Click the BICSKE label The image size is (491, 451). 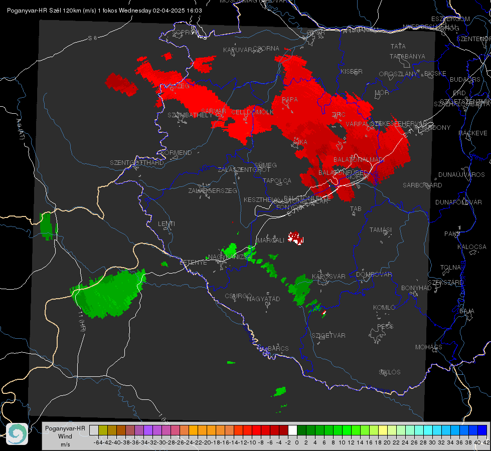point(435,74)
